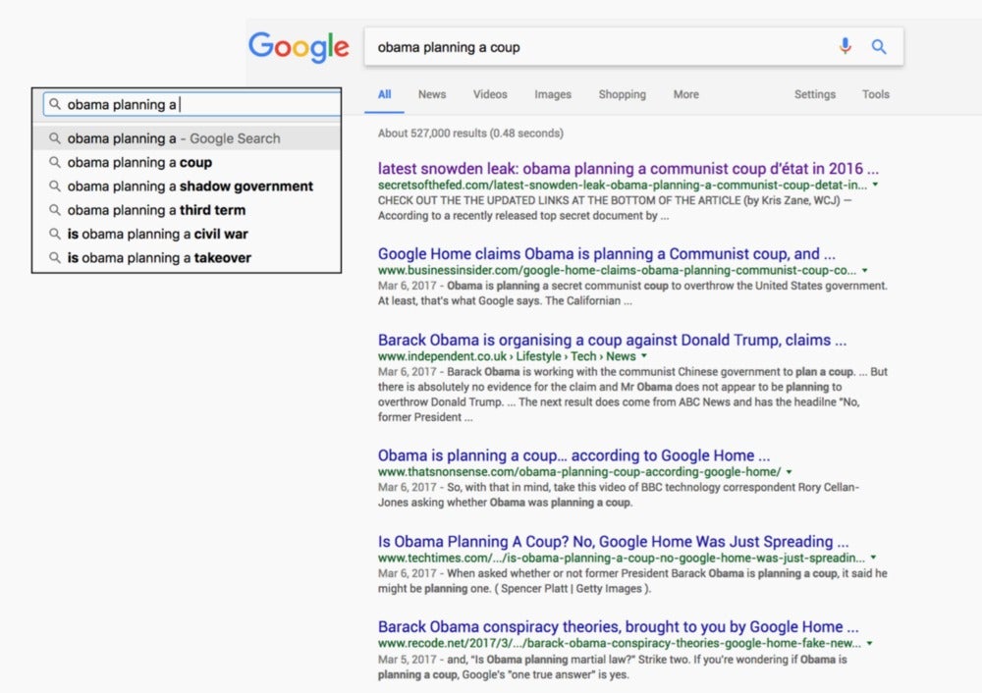Click 'About 527,000 results' stats text
This screenshot has height=693, width=982.
[x=470, y=133]
